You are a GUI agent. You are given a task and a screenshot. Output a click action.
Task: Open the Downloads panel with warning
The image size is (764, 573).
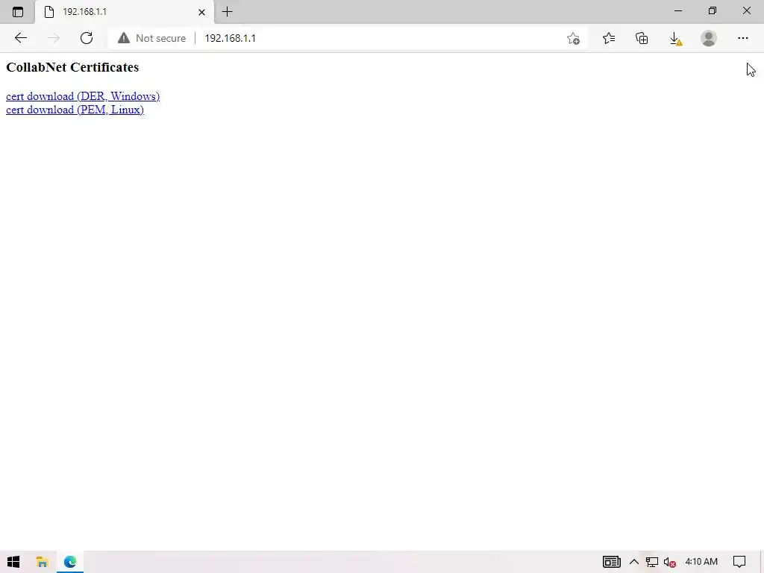click(675, 38)
